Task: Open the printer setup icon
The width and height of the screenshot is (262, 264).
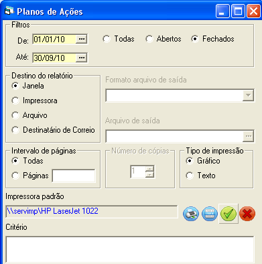Action: [x=210, y=214]
